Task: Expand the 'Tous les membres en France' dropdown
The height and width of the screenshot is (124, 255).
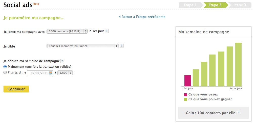Action: (83, 46)
